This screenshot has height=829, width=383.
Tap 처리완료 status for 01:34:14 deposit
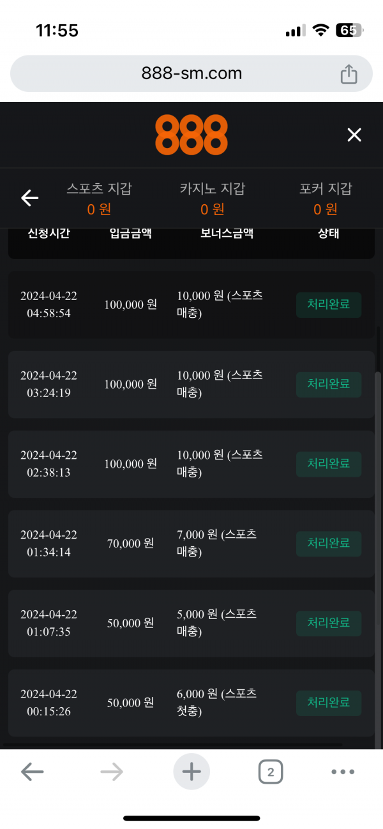(329, 544)
